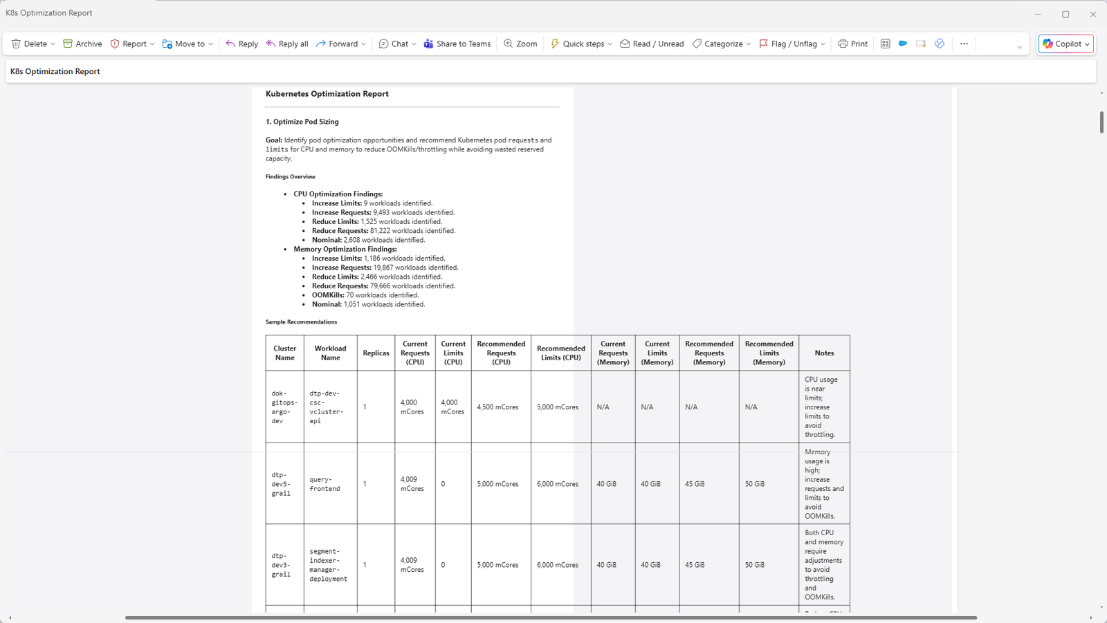Screen dimensions: 1107x623
Task: Click the 'OOMKills: 70 workloads identified' line
Action: click(x=365, y=295)
